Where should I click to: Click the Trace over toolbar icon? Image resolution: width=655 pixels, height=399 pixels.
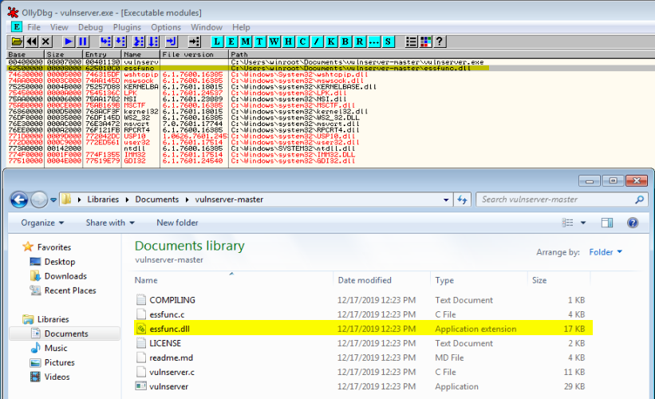point(153,41)
